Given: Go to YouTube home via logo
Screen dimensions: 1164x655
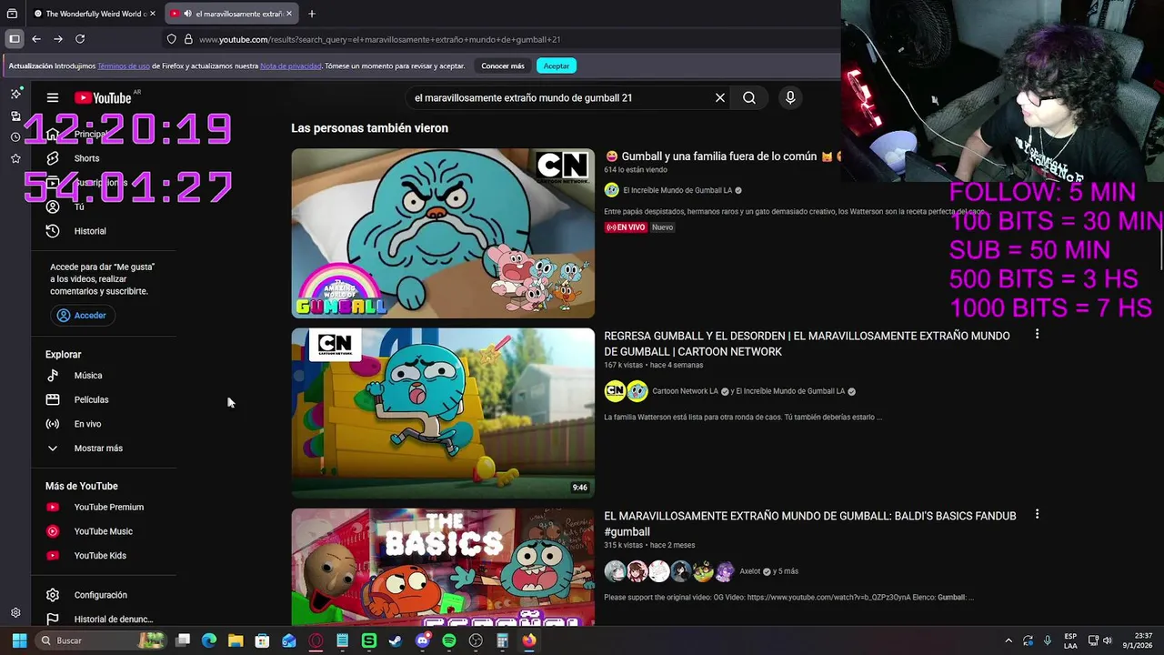Looking at the screenshot, I should (x=103, y=98).
